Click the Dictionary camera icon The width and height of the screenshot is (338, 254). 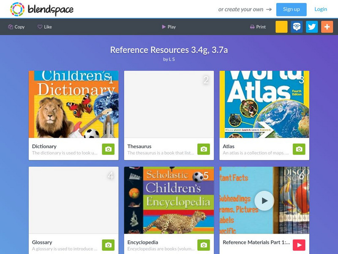click(108, 149)
